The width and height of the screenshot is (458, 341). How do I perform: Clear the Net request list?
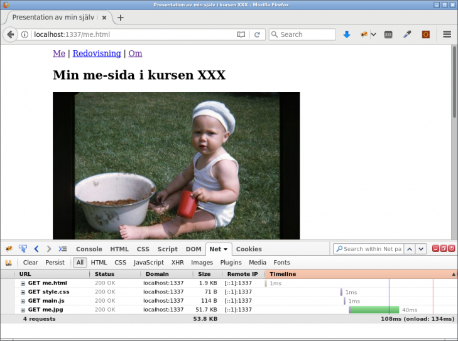(x=30, y=263)
